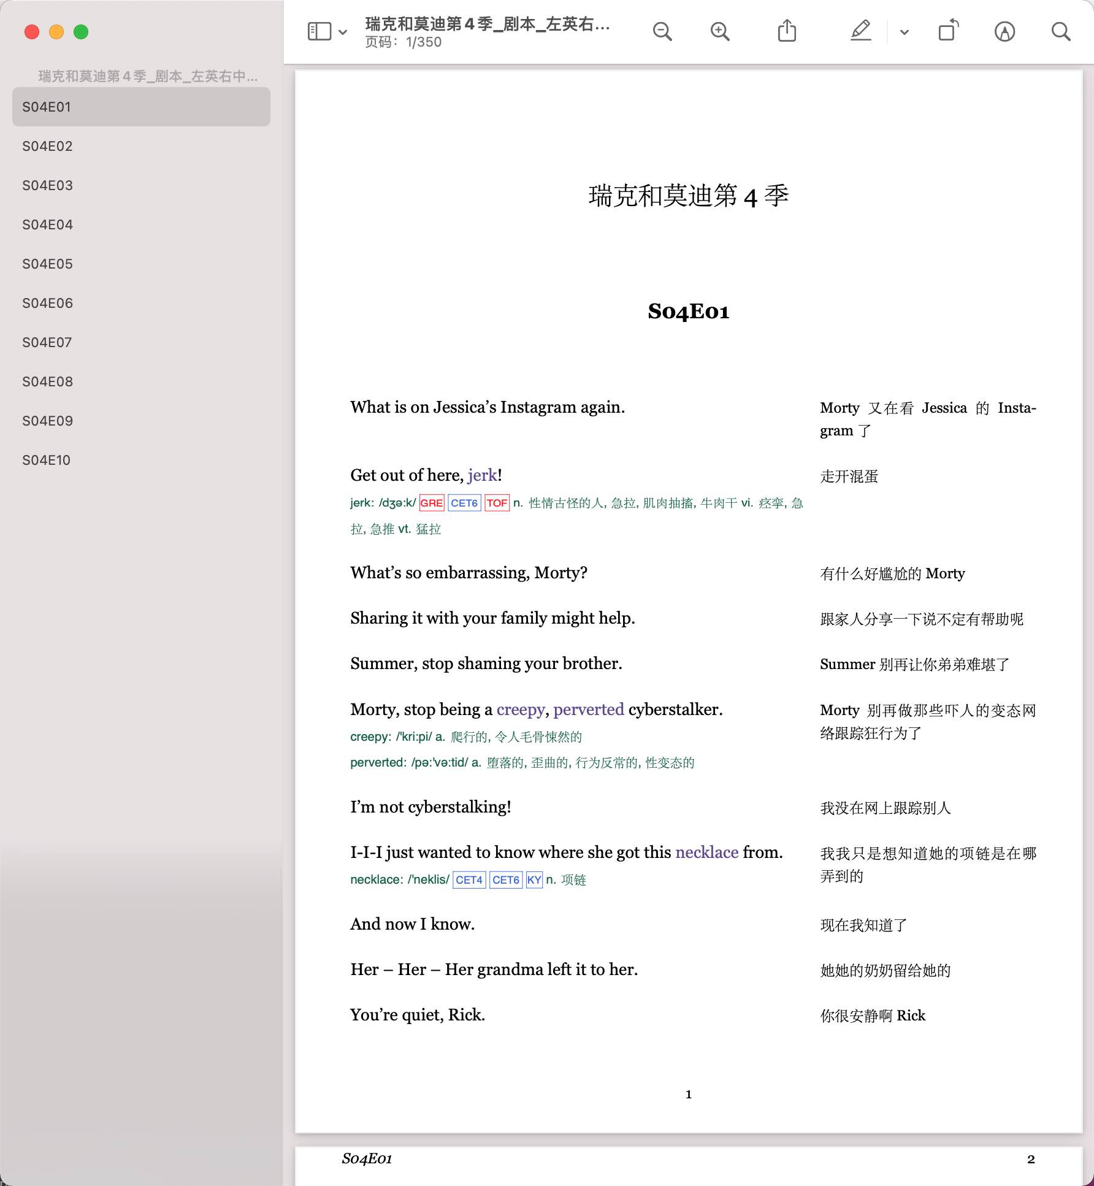Click the line 'I'm not cyberstalking!'
1094x1186 pixels.
tap(430, 807)
